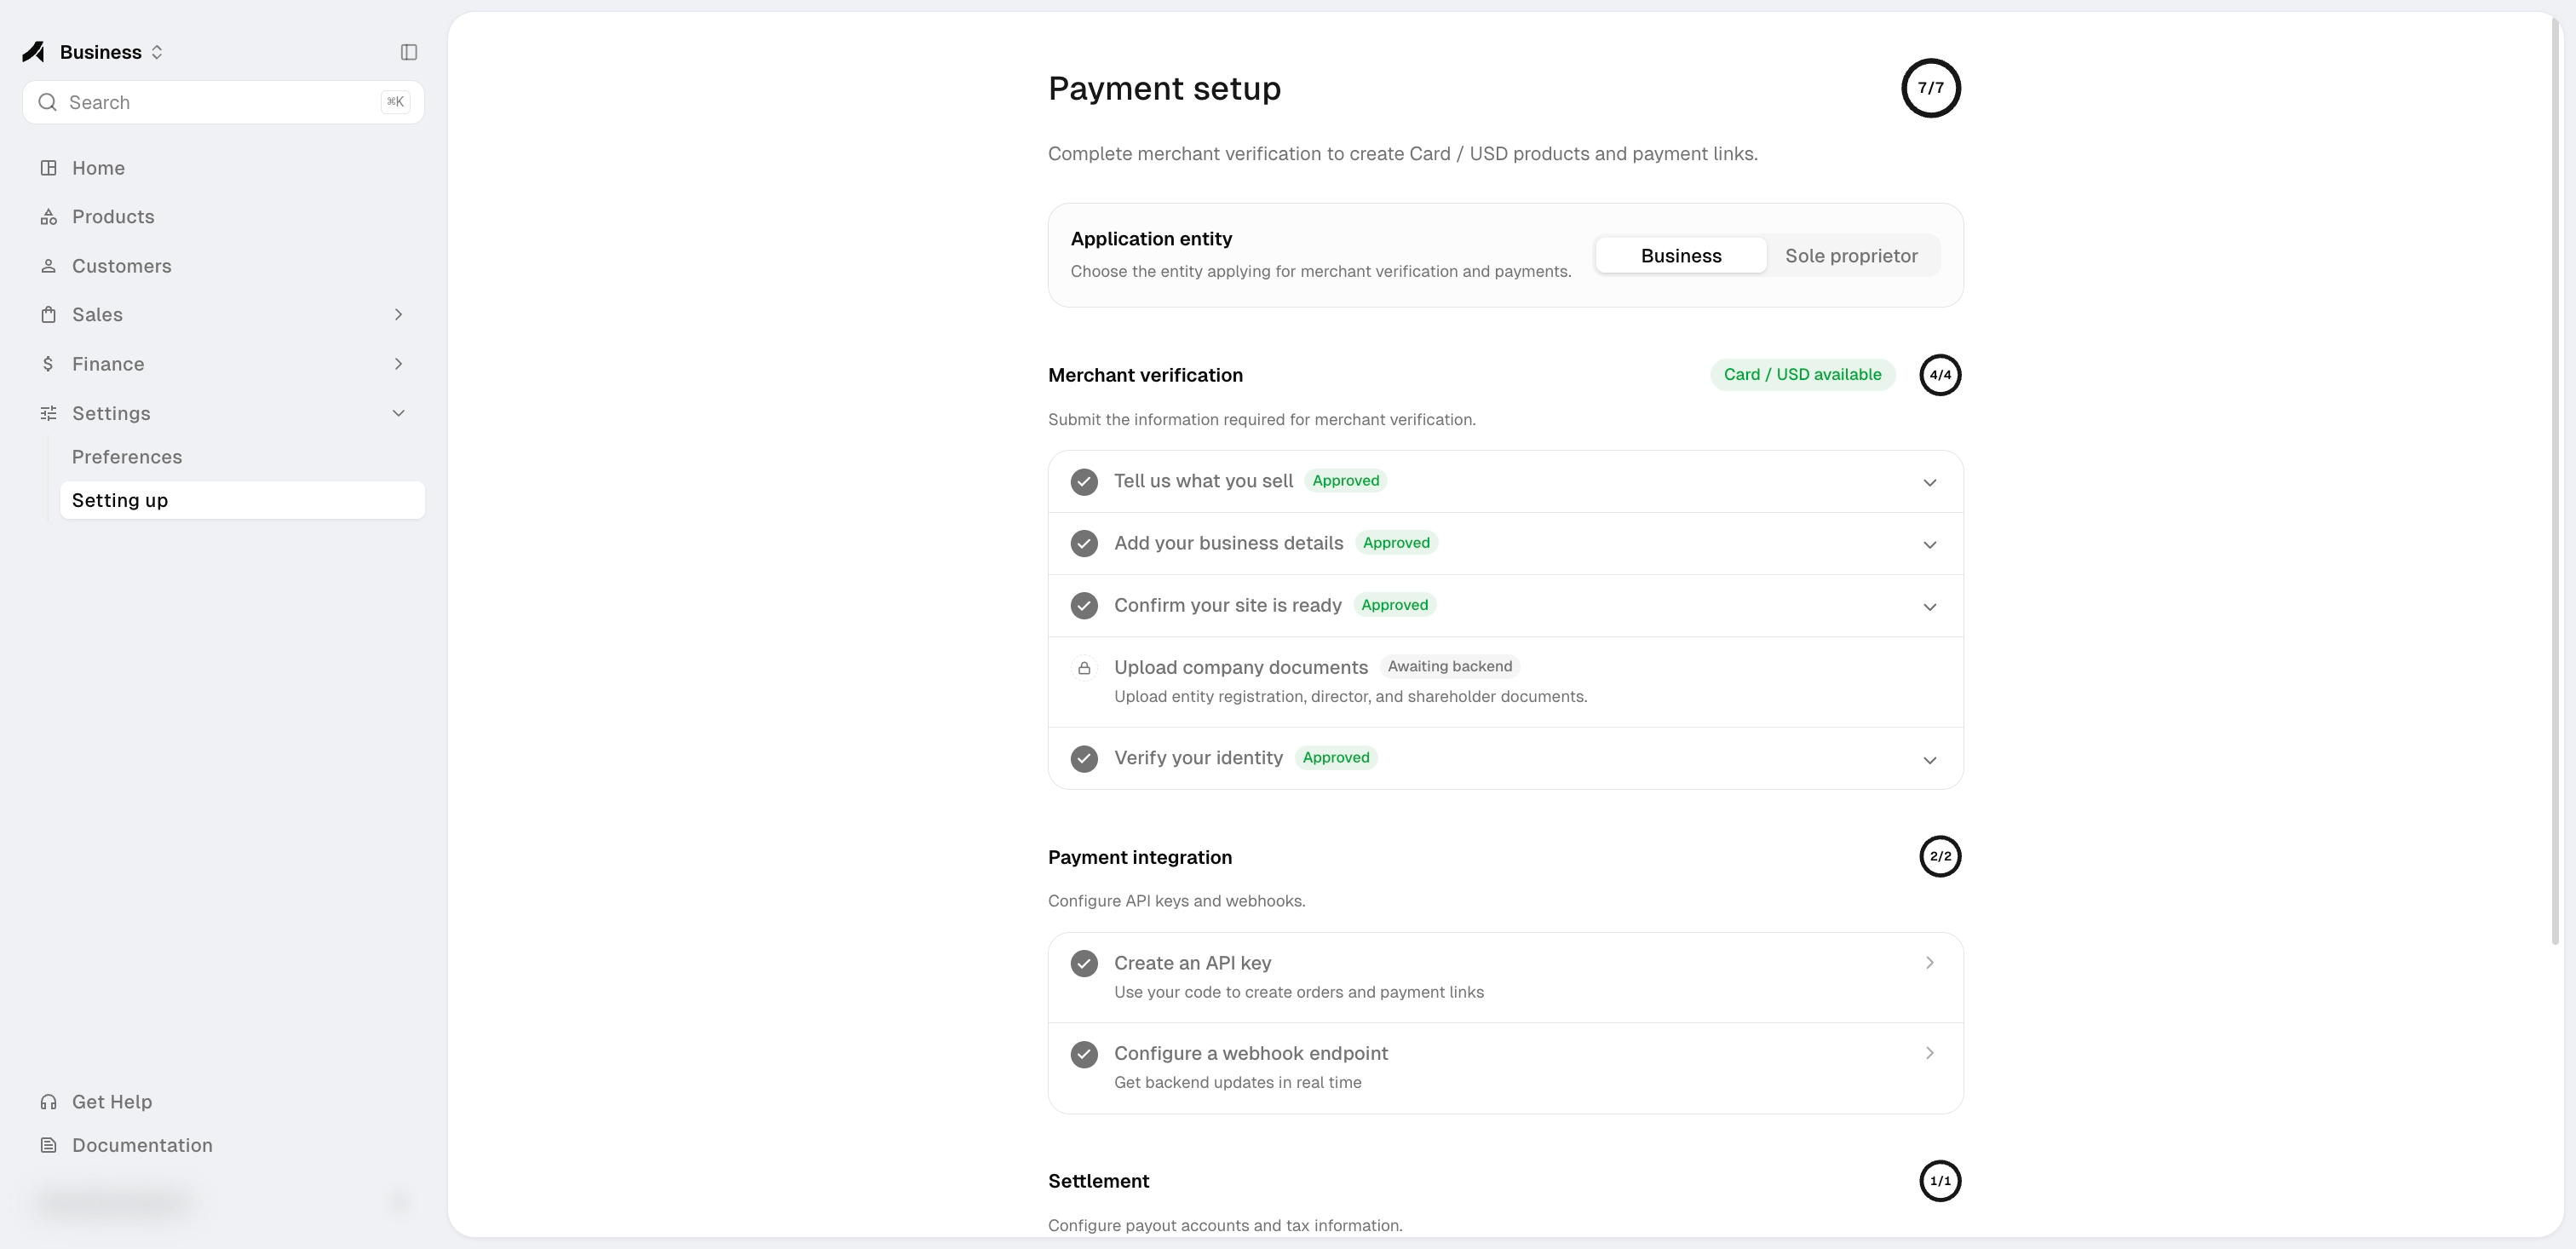
Task: Focus the Search field
Action: tap(223, 102)
